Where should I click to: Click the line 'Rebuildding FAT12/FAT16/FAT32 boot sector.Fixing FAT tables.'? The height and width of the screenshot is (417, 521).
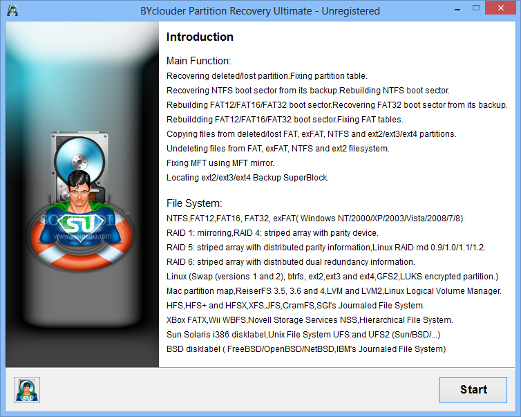click(285, 120)
